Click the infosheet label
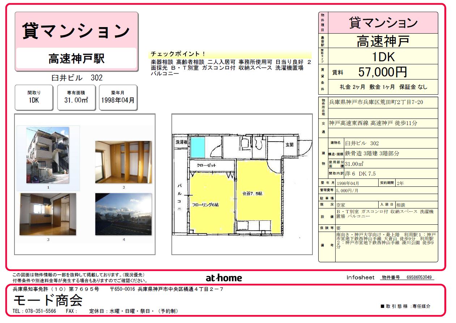Screen dimensions: 456x323 coord(360,277)
